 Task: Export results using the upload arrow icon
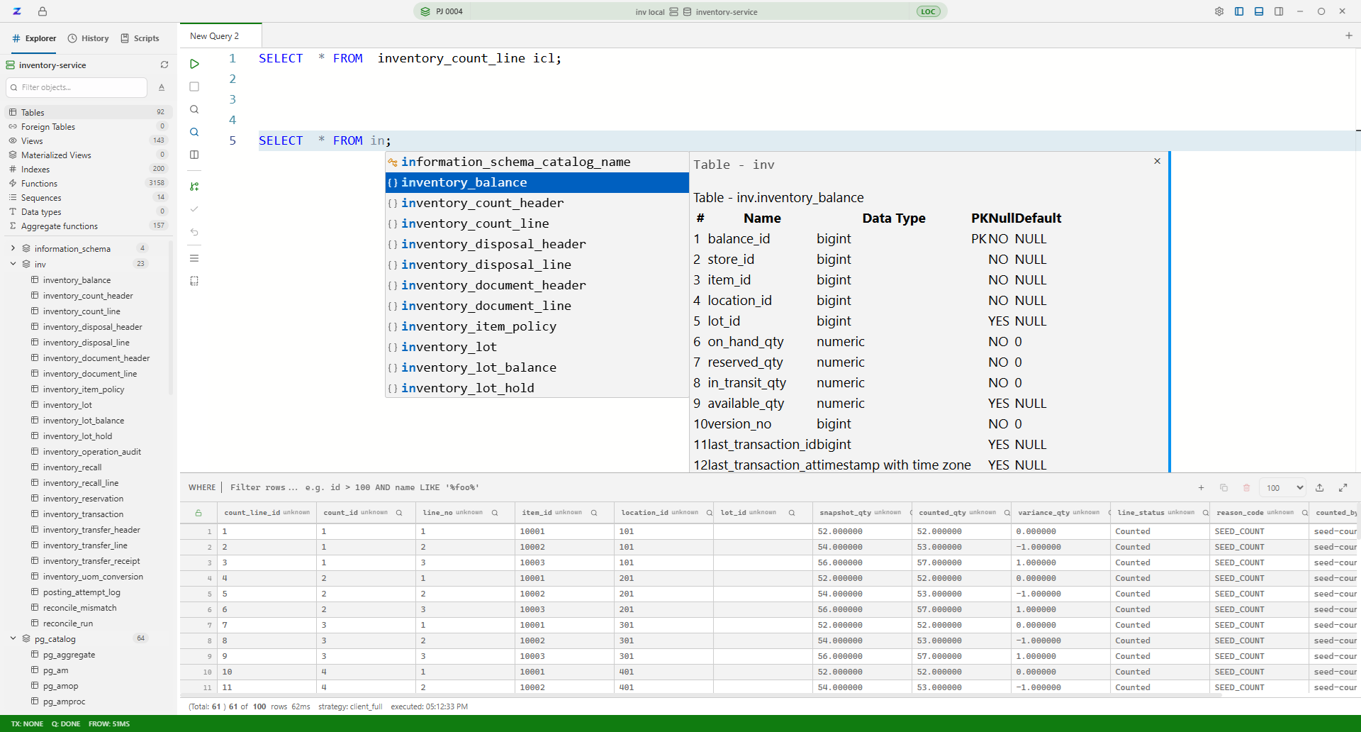pos(1320,487)
